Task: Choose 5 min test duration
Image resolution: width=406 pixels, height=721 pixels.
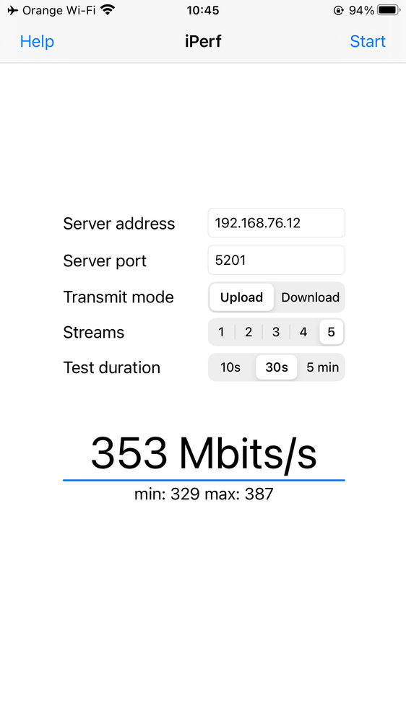Action: (322, 367)
